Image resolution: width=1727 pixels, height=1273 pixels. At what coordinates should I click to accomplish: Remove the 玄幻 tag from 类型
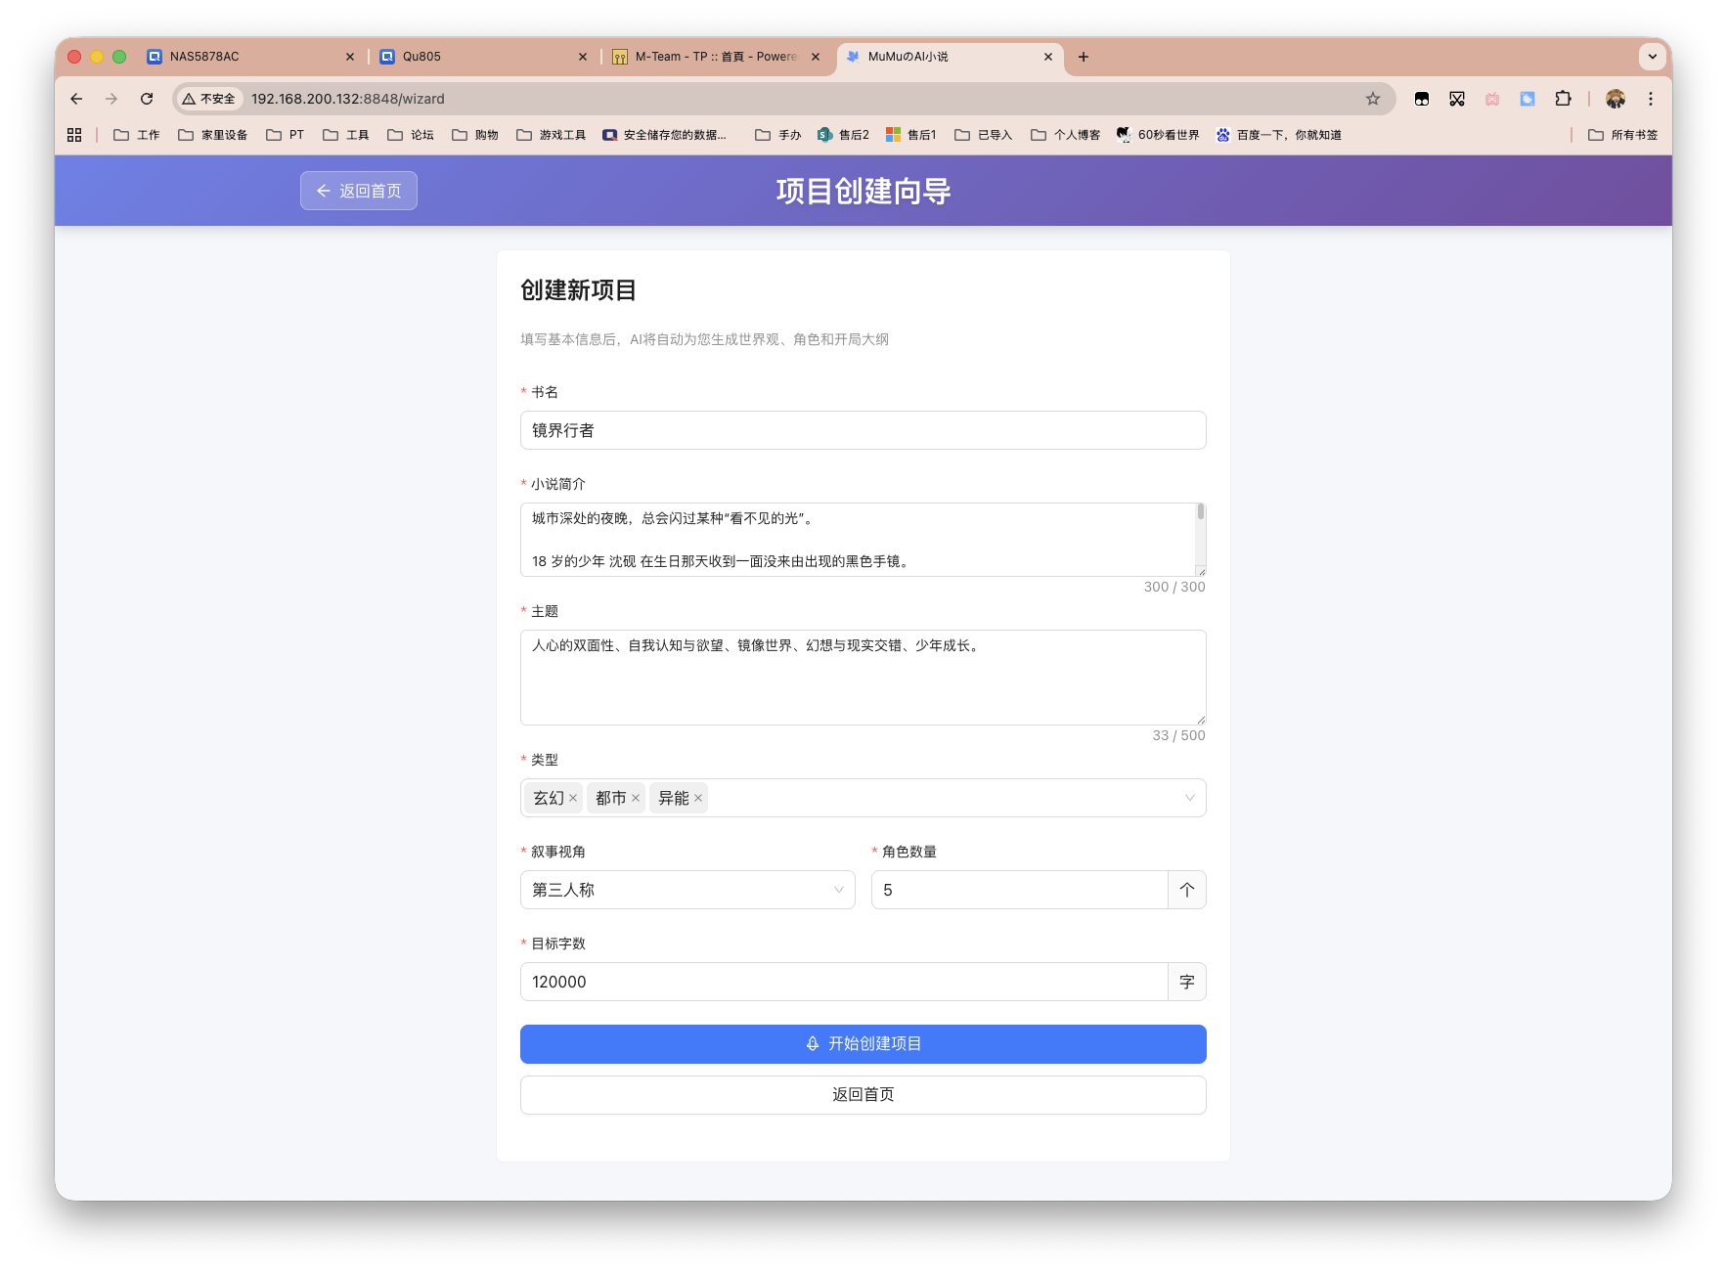[x=573, y=799]
